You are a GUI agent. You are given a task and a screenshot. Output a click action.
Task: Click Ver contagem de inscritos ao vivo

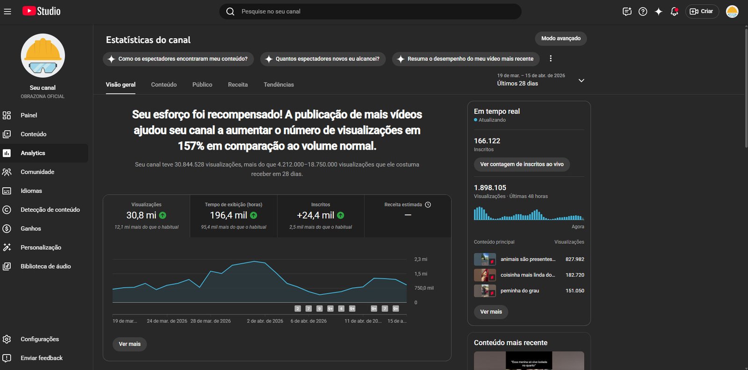pos(522,164)
